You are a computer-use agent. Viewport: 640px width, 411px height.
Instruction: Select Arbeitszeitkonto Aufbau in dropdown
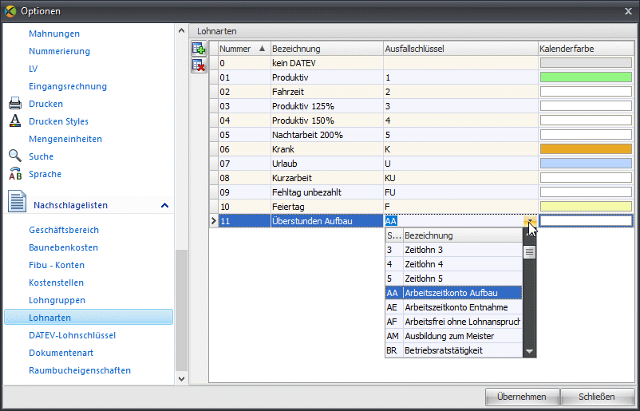point(453,293)
